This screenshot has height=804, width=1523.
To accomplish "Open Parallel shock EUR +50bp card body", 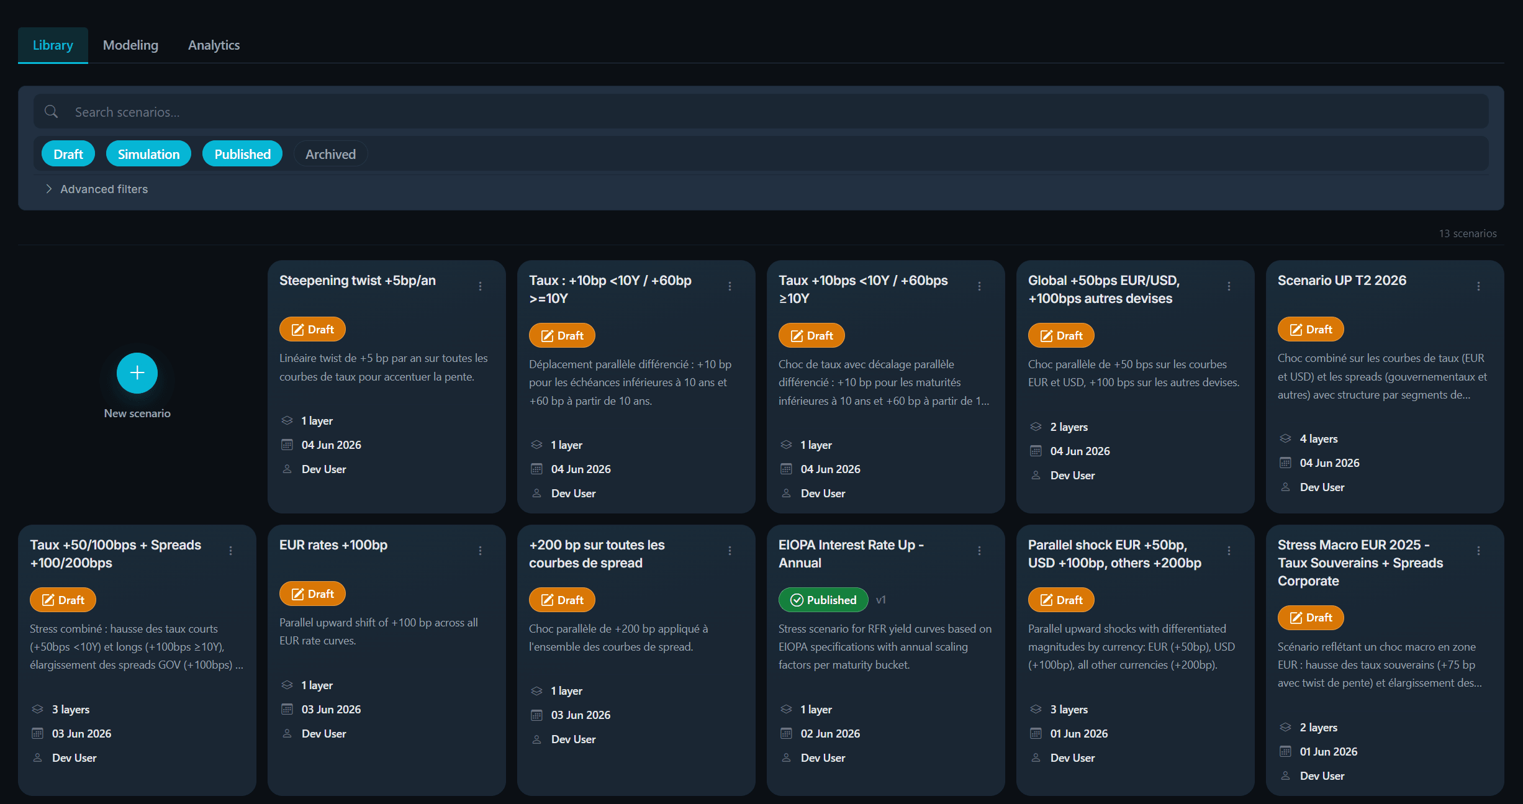I will tap(1135, 660).
